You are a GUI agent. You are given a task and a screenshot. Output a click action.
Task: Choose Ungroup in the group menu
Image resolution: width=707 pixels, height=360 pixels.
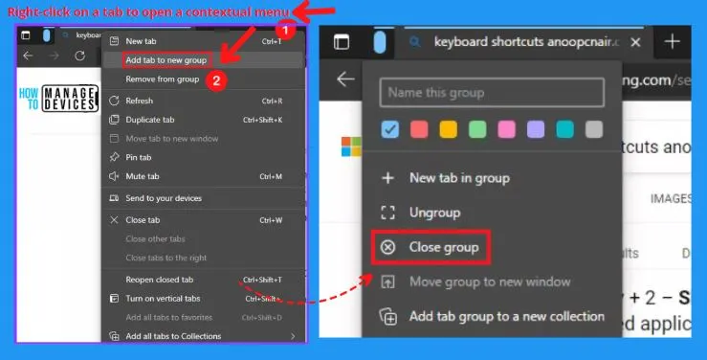434,213
